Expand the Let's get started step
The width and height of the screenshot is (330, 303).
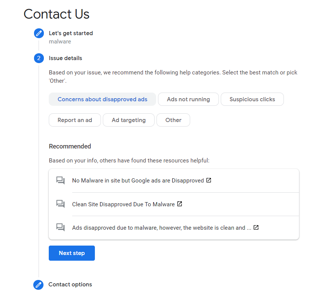click(71, 33)
